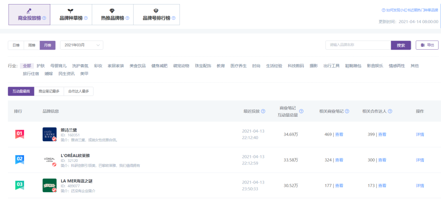Click help icon beside 品牌号排行榜
The image size is (441, 199).
(174, 18)
